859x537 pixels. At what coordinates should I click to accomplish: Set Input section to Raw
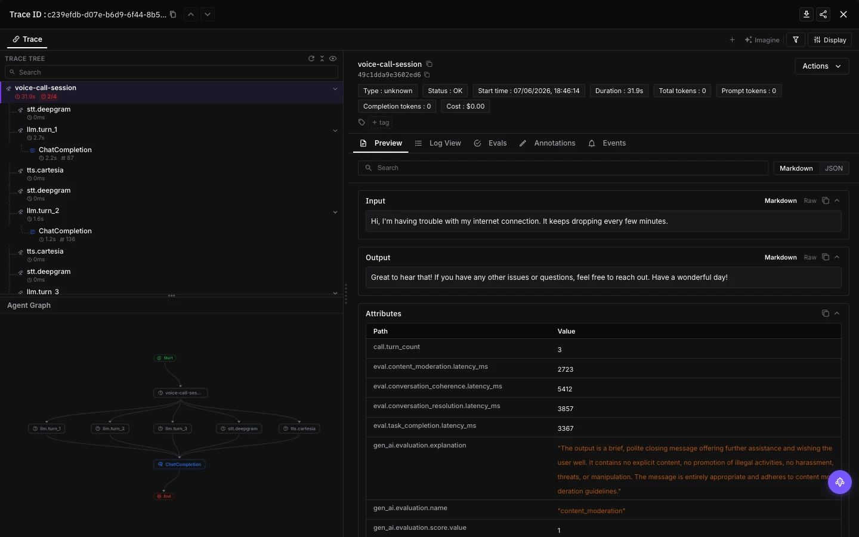pyautogui.click(x=810, y=201)
